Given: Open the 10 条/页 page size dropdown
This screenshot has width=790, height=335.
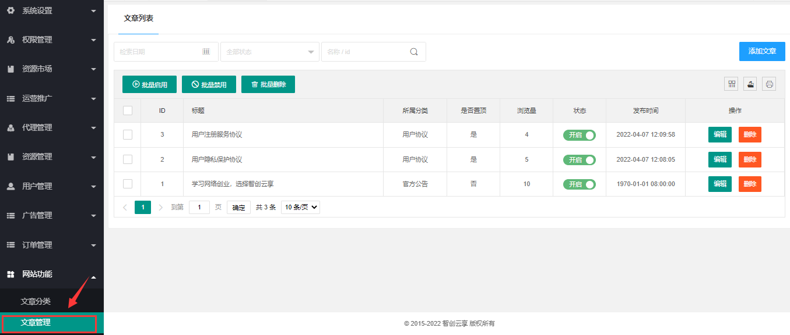Looking at the screenshot, I should (x=300, y=207).
